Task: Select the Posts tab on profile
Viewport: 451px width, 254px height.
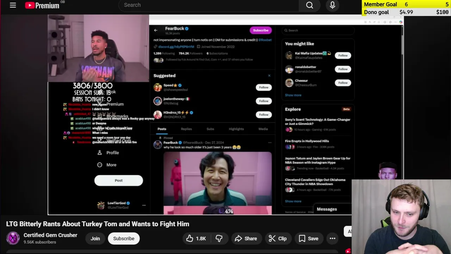Action: pyautogui.click(x=162, y=129)
